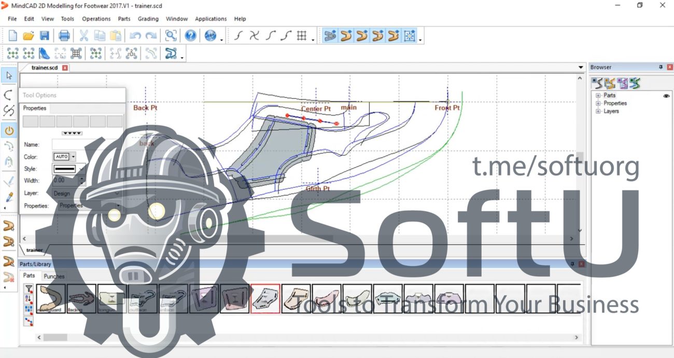Open a file with the folder icon
Viewport: 674px width, 358px height.
29,36
